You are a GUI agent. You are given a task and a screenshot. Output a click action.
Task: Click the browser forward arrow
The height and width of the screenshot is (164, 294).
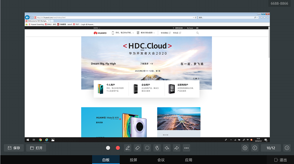pyautogui.click(x=32, y=17)
